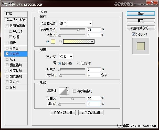This screenshot has width=159, height=130.
Task: Choose the 边缘(G) source option
Action: (x=79, y=63)
